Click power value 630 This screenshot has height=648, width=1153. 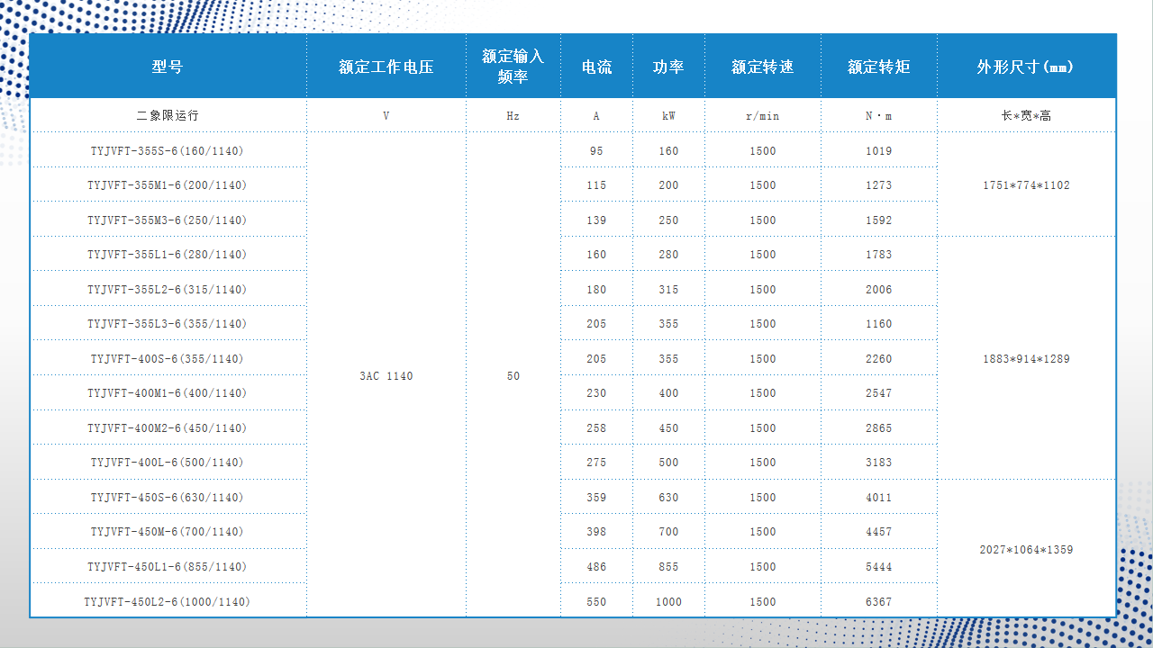coord(668,498)
